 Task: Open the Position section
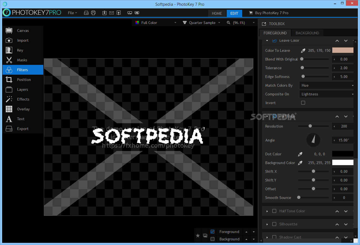click(23, 80)
